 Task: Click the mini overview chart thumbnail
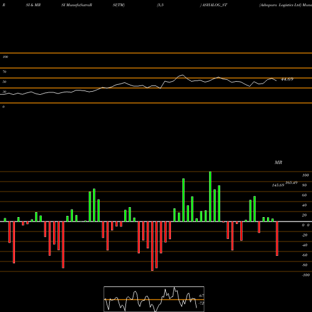point(154,299)
